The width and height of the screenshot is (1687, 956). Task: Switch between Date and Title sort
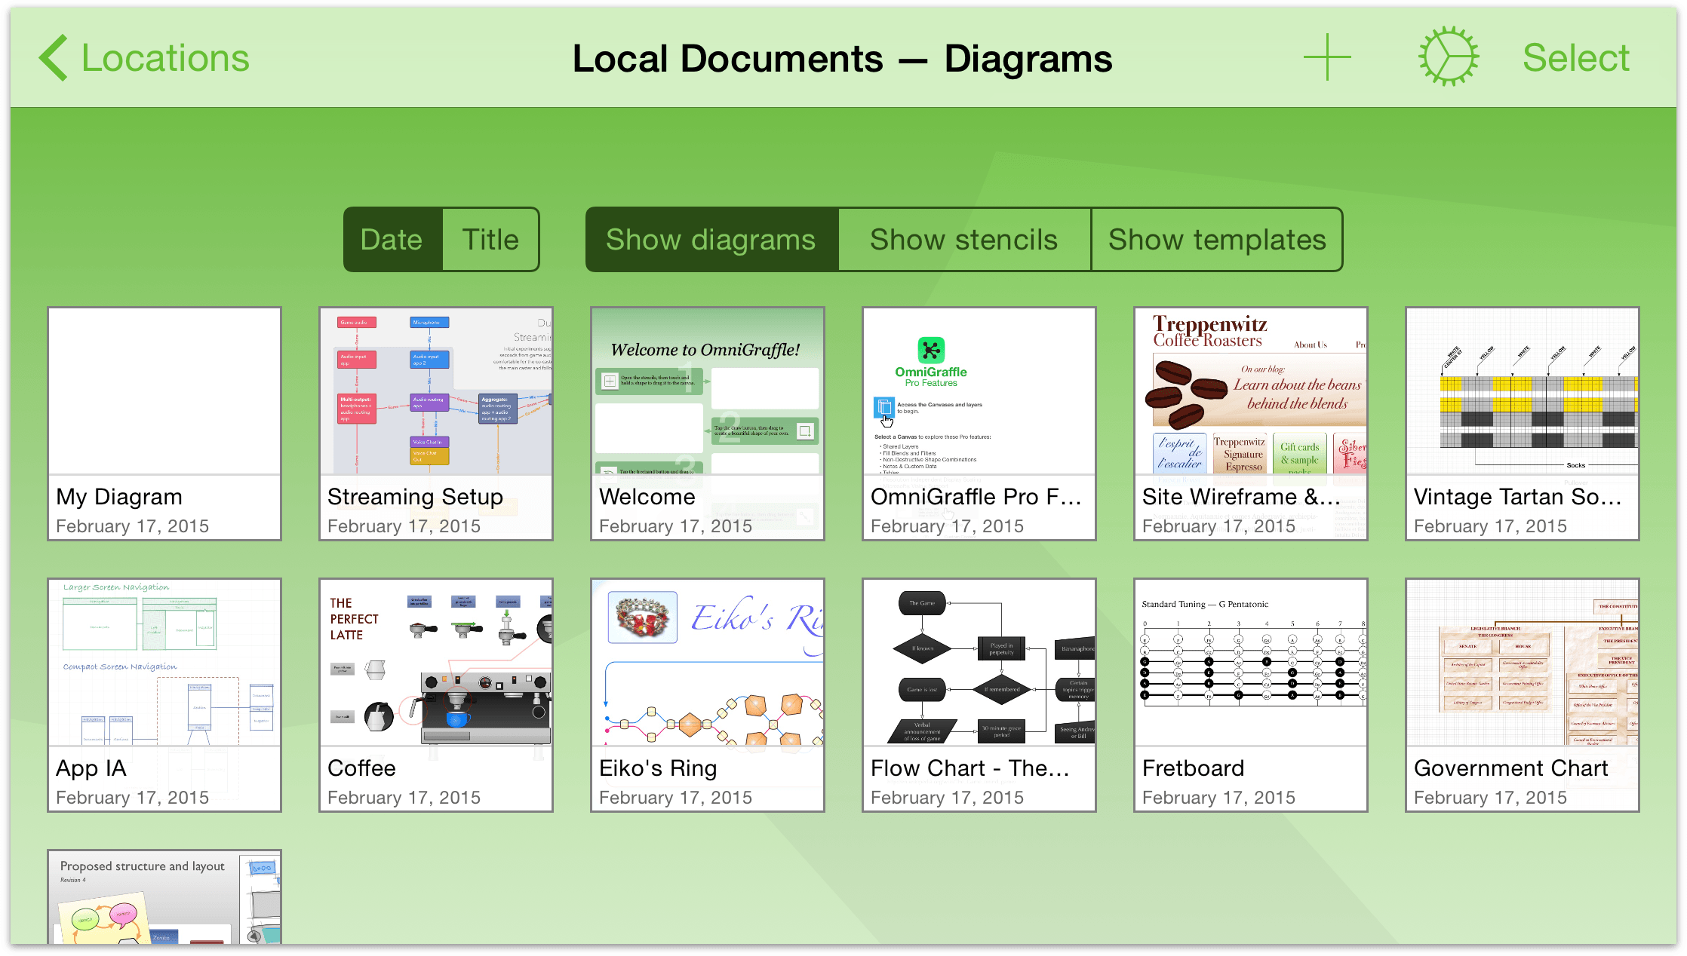coord(493,238)
